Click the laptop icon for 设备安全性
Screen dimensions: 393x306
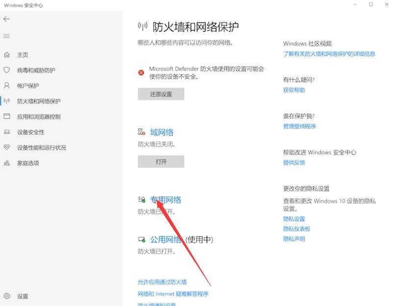[7, 132]
